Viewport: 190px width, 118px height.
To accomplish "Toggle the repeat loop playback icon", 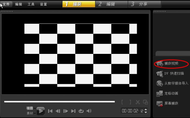I will click(x=81, y=111).
